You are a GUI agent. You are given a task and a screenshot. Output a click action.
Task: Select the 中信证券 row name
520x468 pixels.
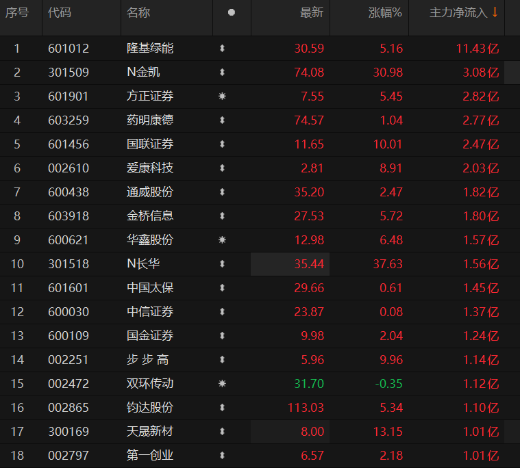[x=150, y=312]
